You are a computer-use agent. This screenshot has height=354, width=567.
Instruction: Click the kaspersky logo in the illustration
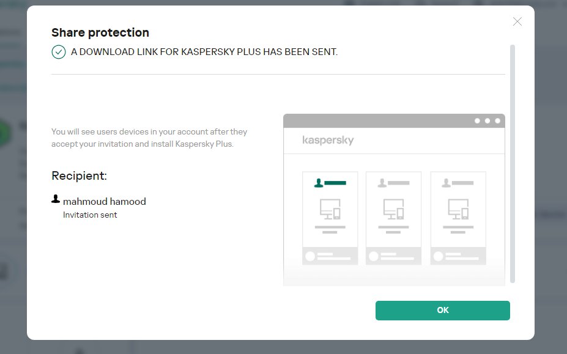[328, 141]
